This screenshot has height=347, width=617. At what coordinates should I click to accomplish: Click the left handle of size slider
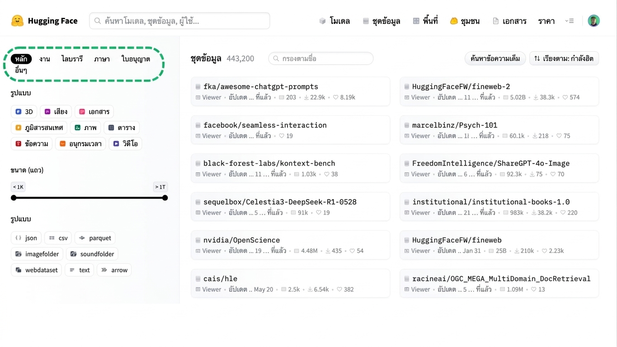14,198
